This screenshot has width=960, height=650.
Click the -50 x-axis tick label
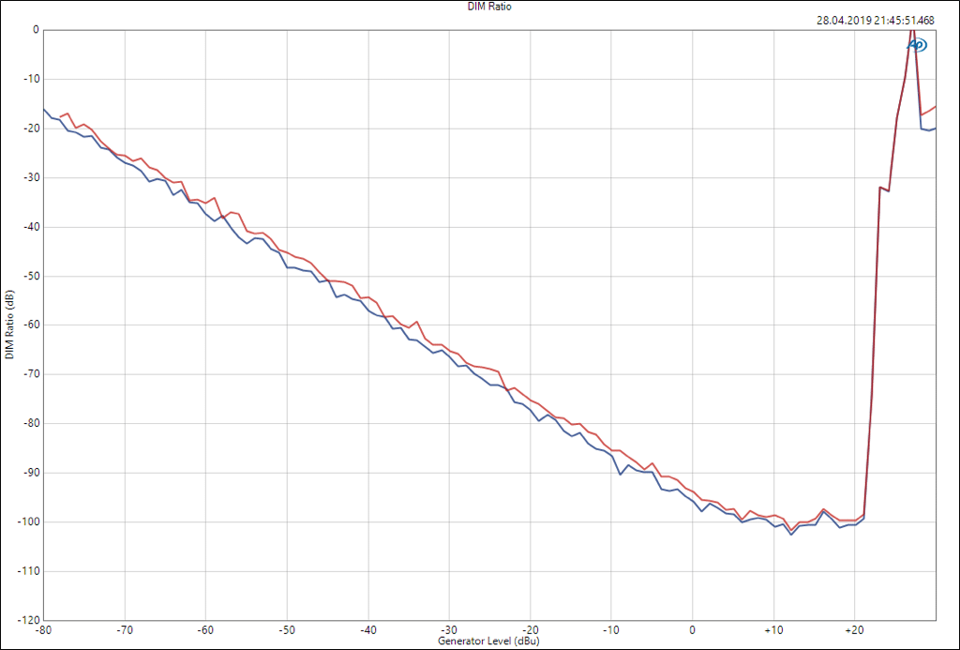[x=287, y=629]
